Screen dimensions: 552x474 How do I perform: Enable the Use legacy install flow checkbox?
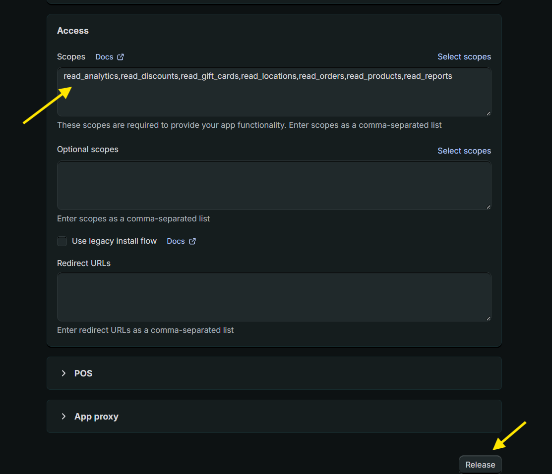(62, 241)
